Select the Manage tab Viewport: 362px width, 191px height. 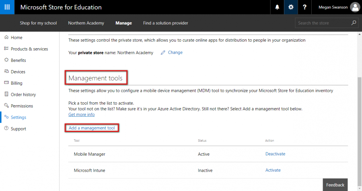click(124, 23)
